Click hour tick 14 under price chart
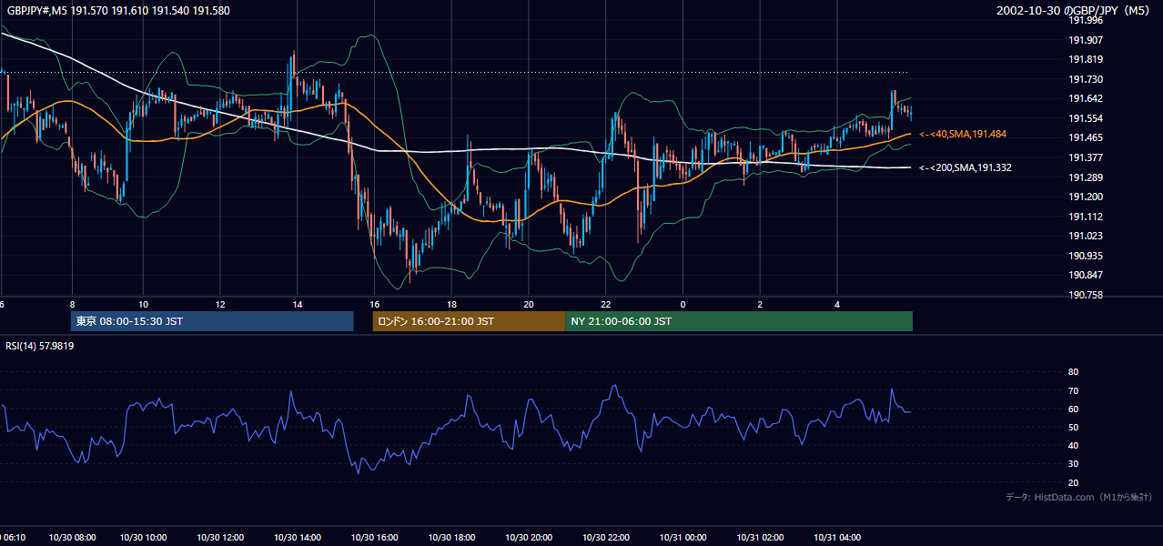 tap(297, 304)
